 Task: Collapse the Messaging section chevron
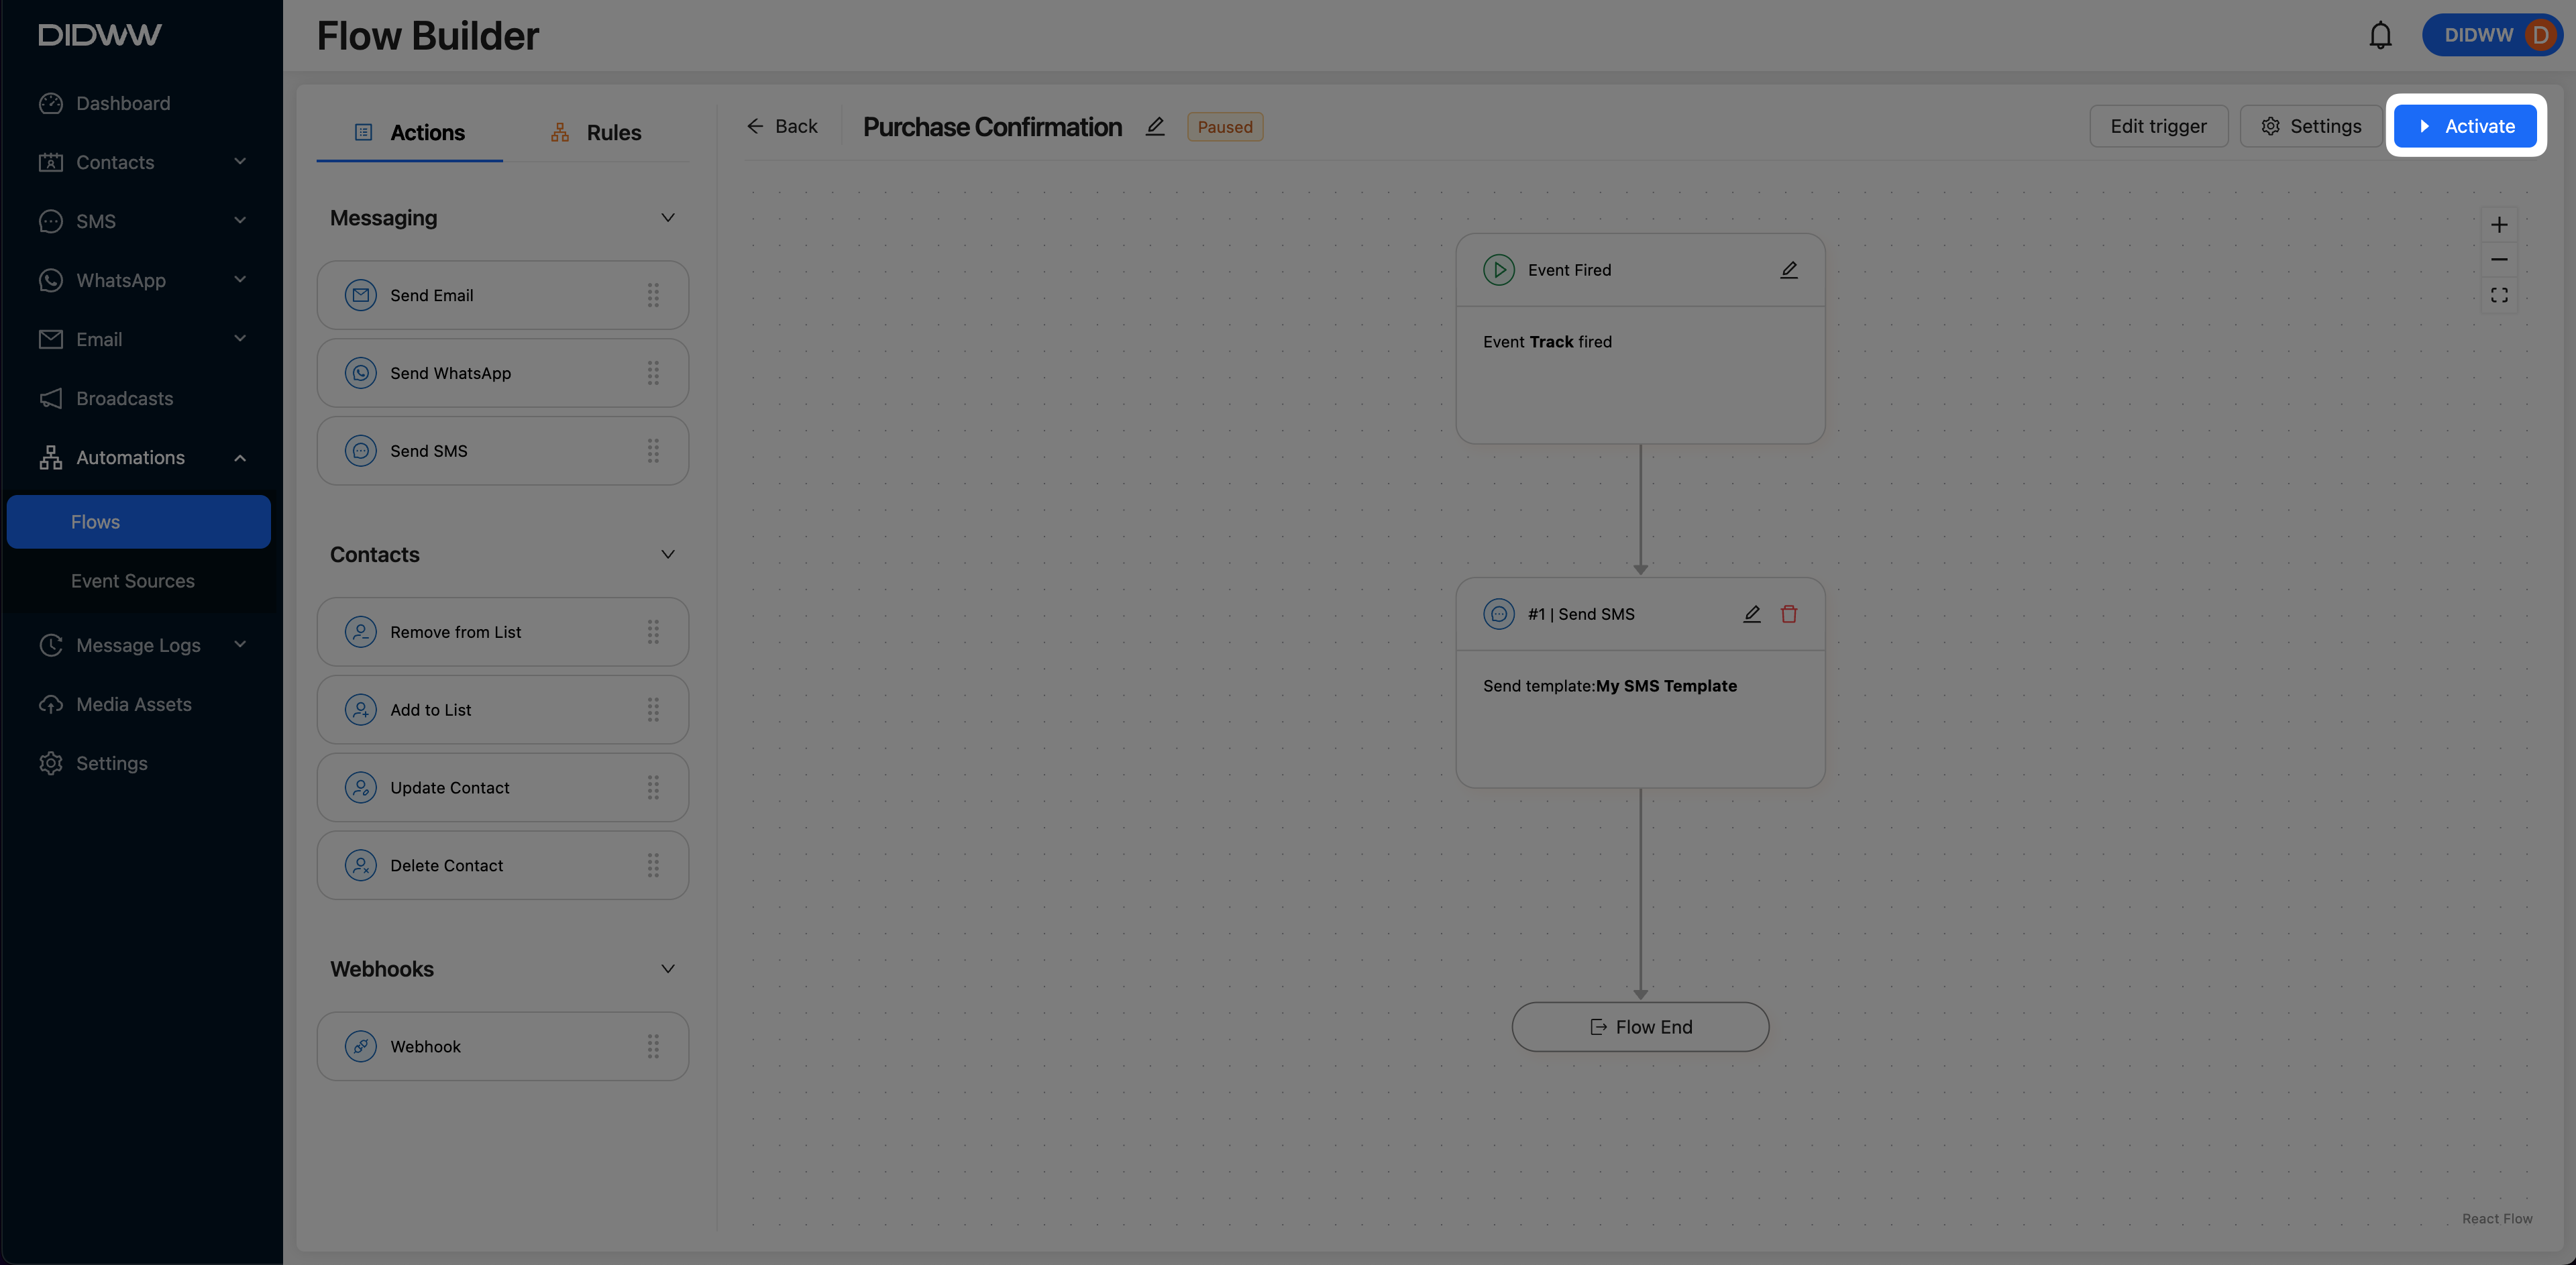click(667, 218)
